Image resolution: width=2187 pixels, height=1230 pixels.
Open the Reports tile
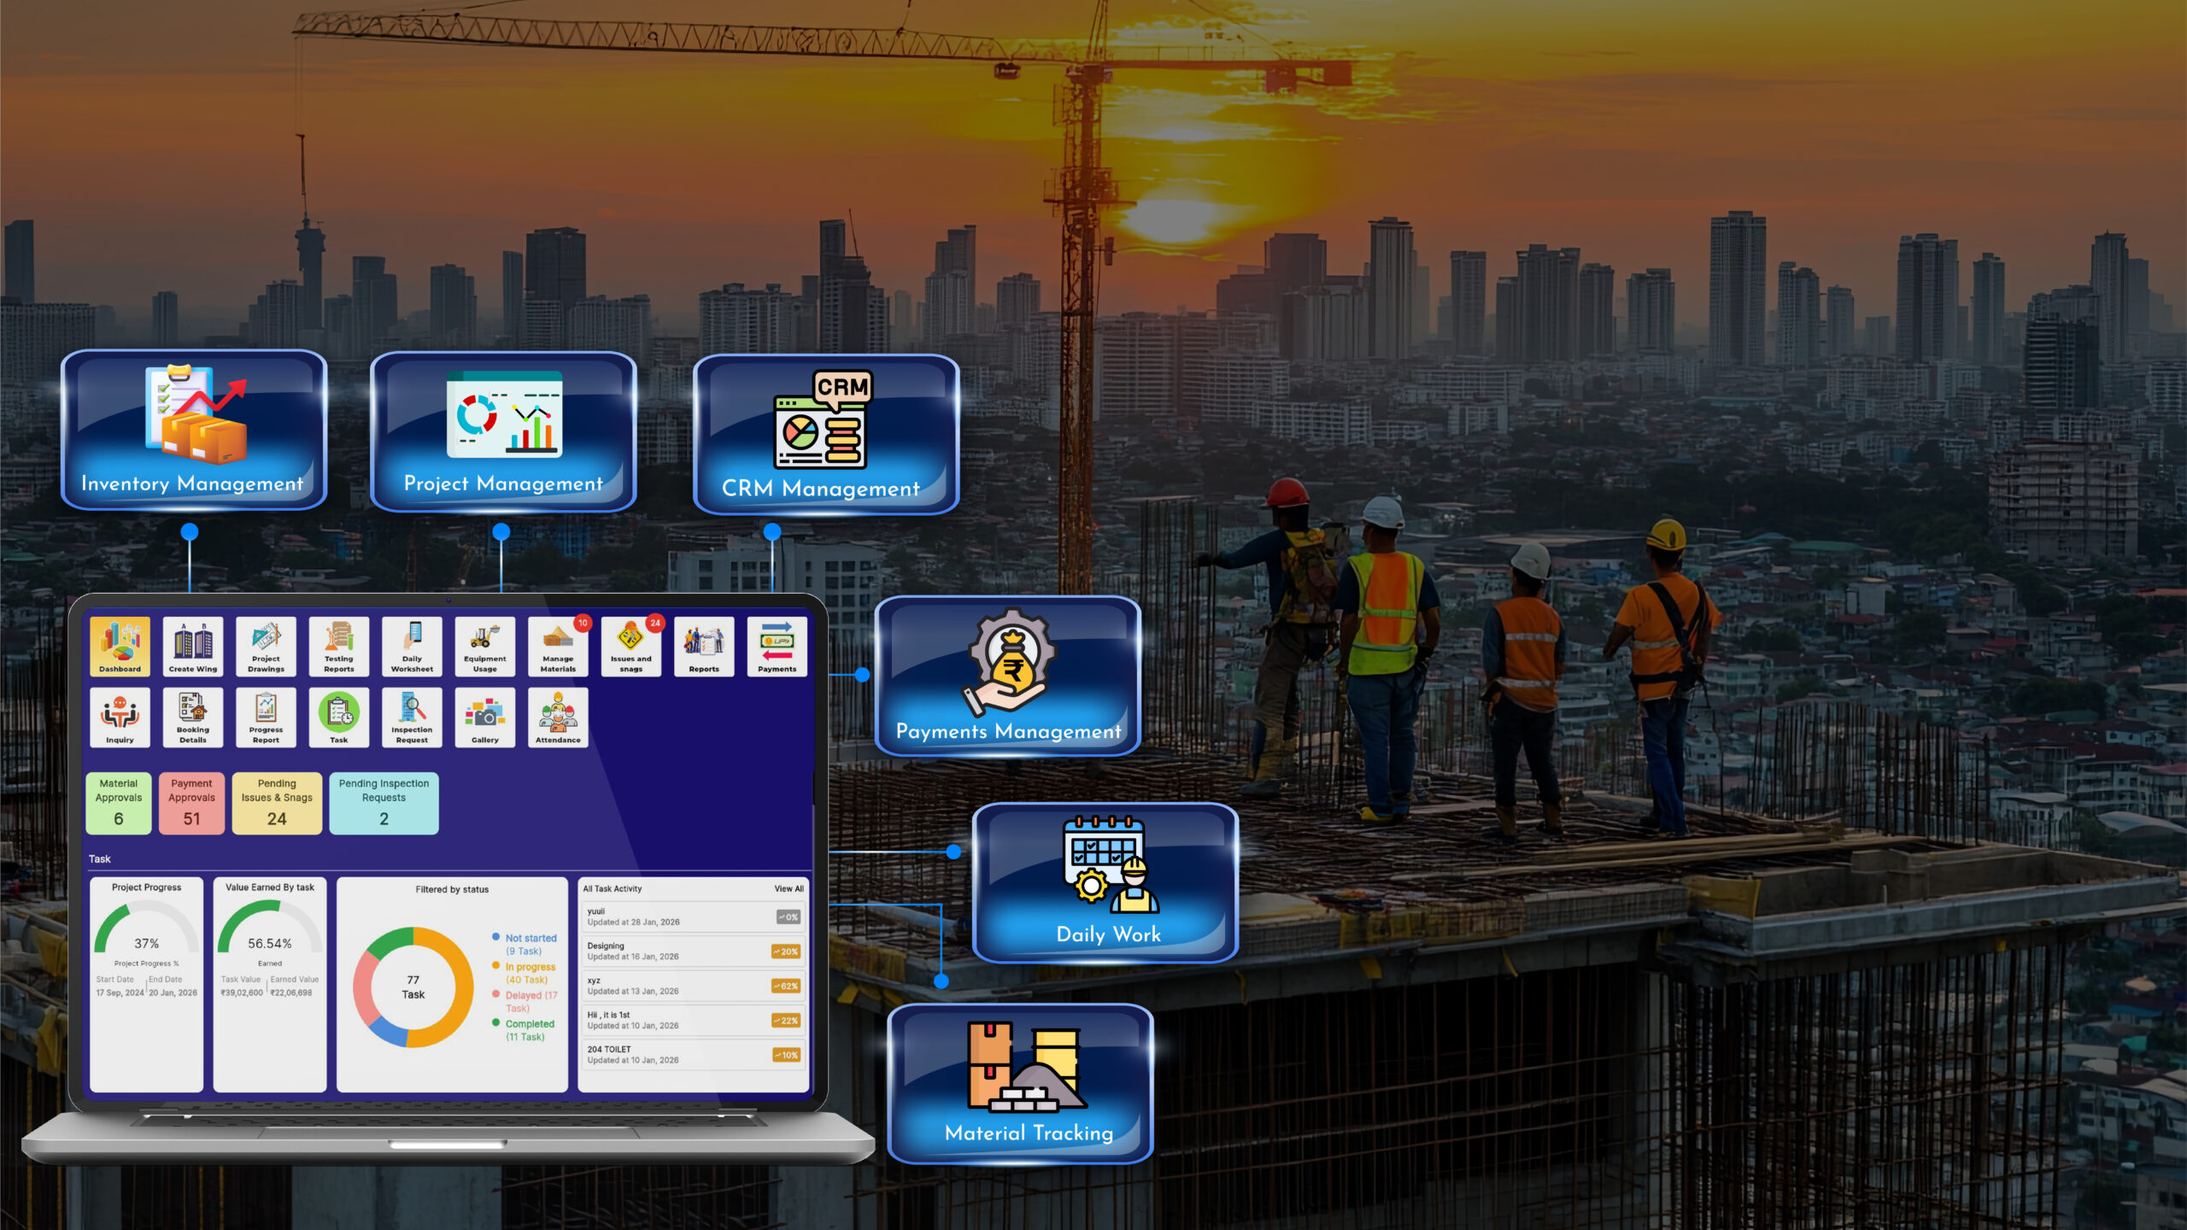pyautogui.click(x=704, y=646)
